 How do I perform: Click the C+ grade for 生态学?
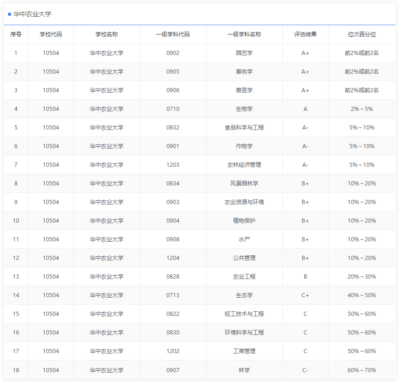click(x=305, y=295)
